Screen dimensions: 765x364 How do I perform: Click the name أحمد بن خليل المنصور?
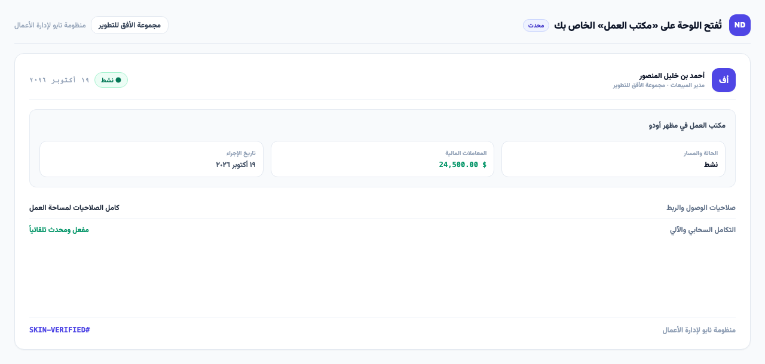pyautogui.click(x=672, y=76)
